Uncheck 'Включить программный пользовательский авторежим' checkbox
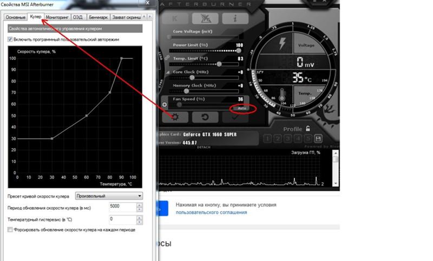 (x=10, y=39)
